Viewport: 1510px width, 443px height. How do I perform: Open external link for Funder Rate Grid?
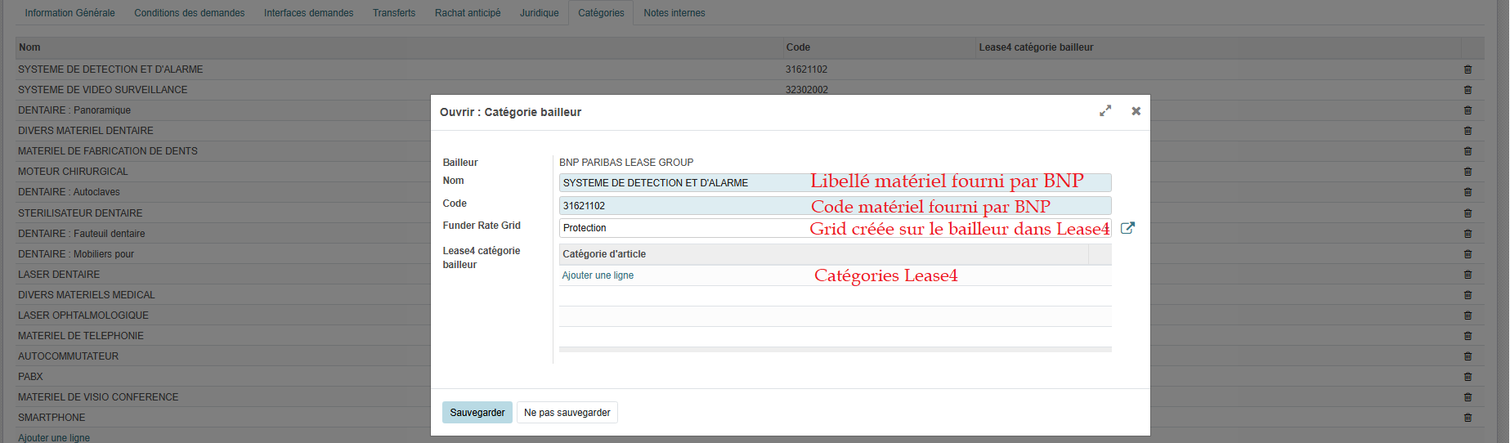1127,228
